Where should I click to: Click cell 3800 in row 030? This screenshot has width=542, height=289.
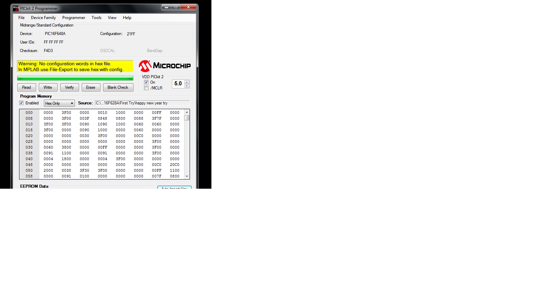66,147
